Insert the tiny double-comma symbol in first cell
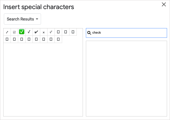 (7, 32)
